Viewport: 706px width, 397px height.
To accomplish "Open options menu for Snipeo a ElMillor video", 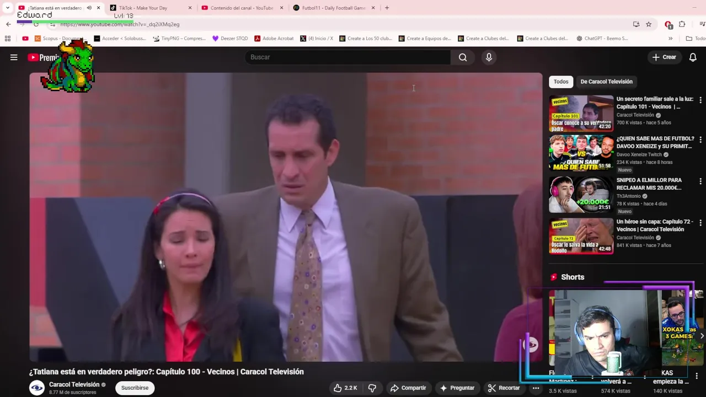I will (700, 181).
